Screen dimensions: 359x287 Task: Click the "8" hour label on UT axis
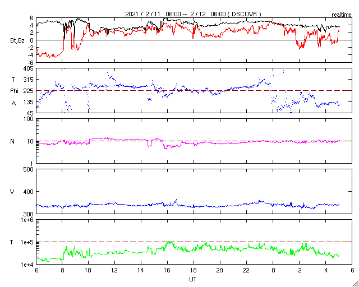coord(62,270)
